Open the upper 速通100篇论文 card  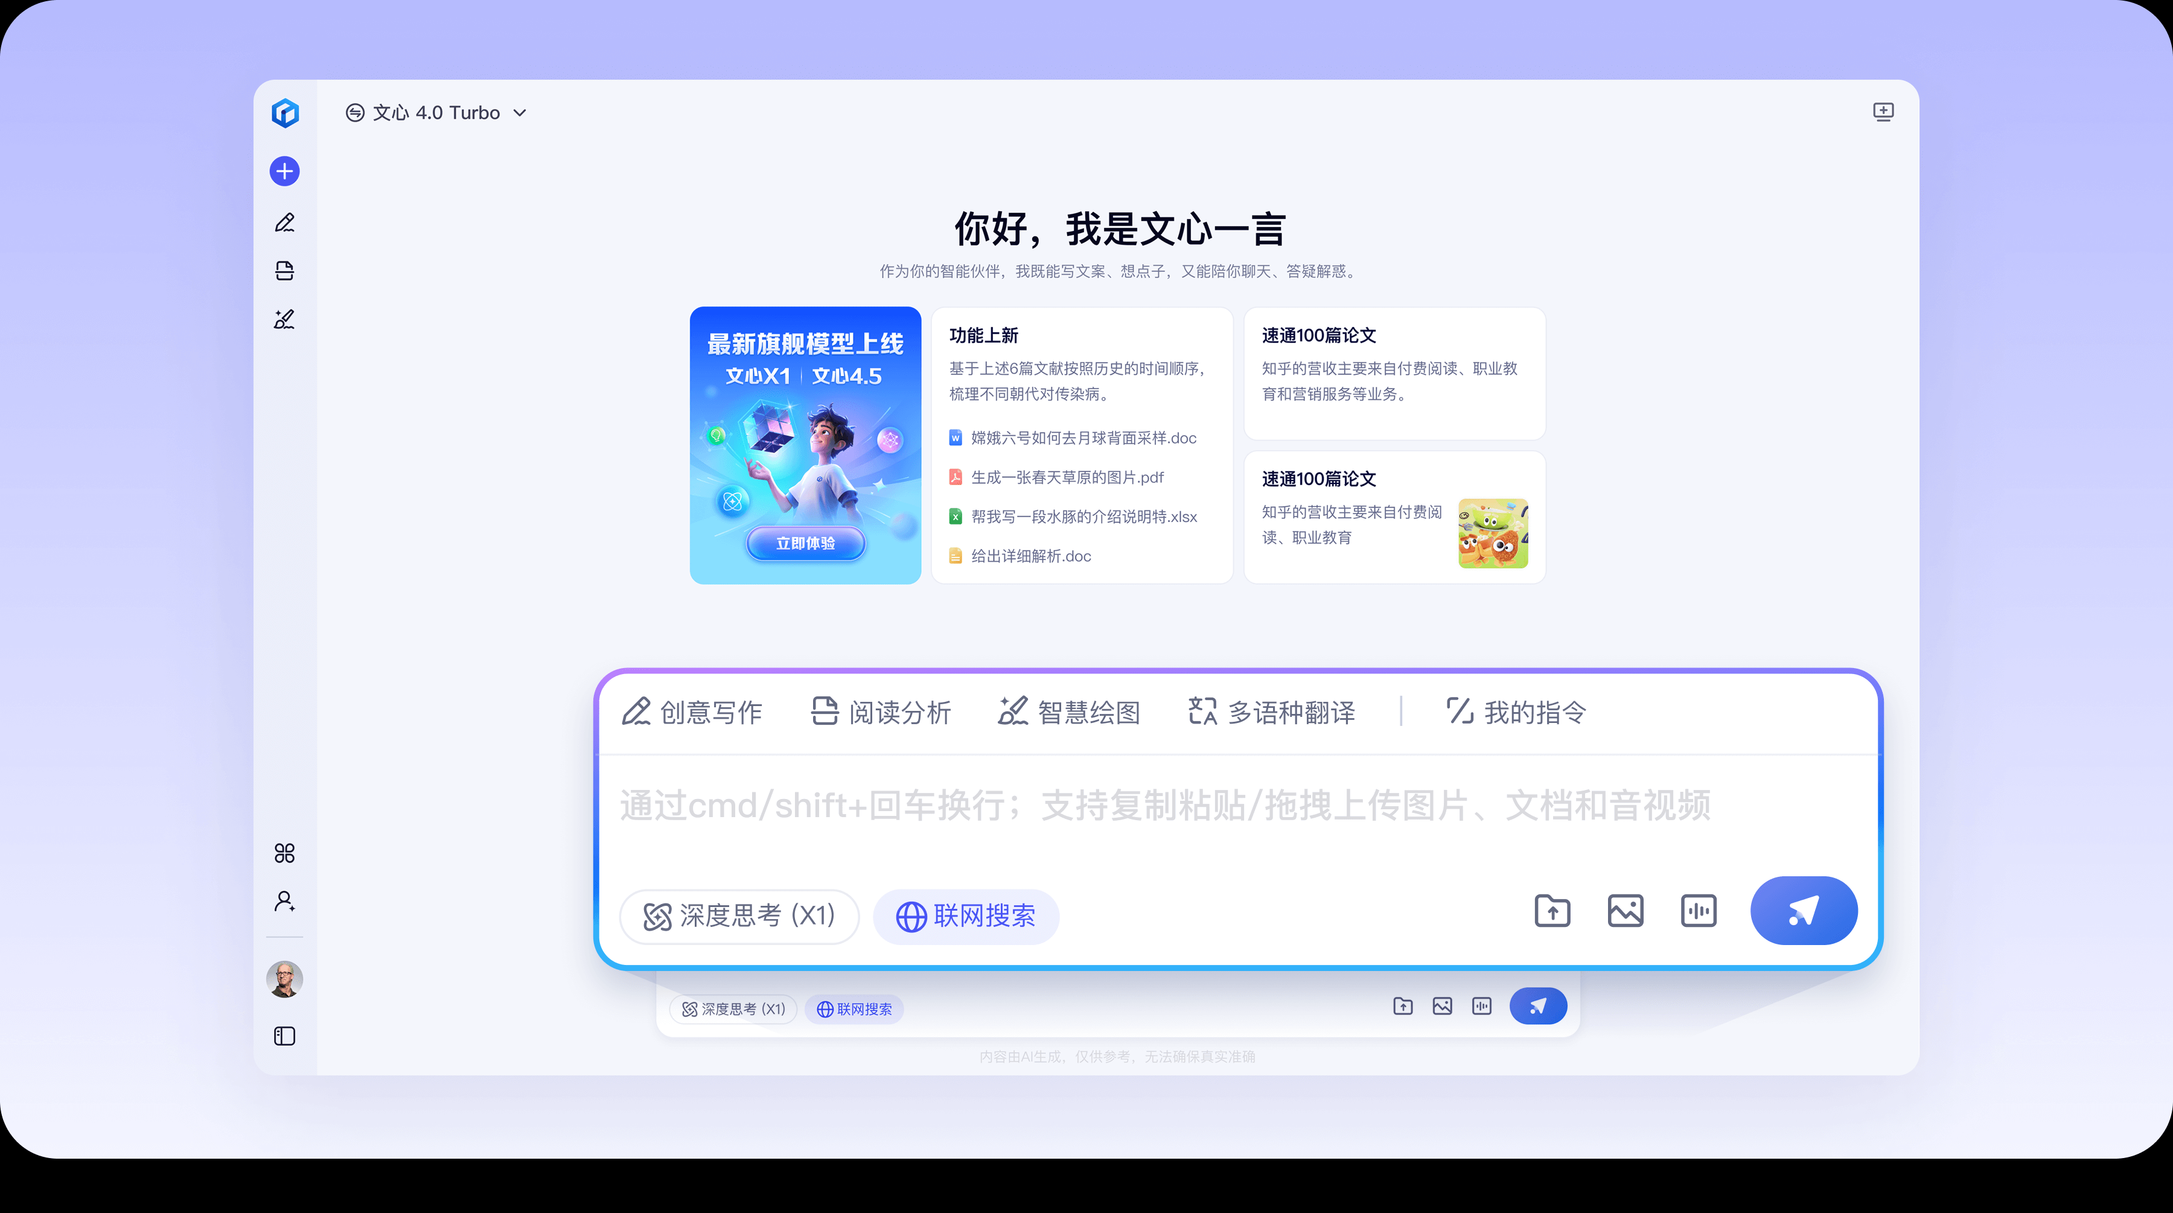pyautogui.click(x=1394, y=374)
